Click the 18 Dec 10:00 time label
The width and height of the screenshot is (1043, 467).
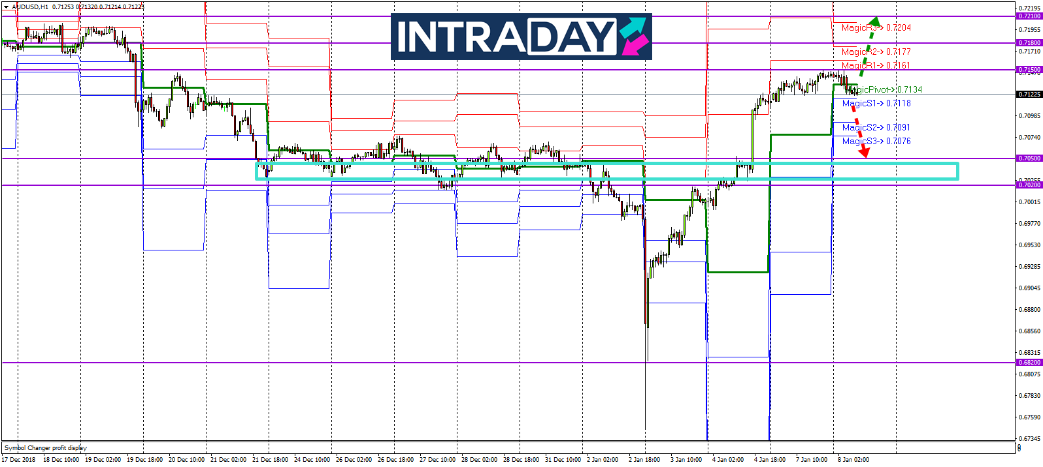[x=61, y=460]
